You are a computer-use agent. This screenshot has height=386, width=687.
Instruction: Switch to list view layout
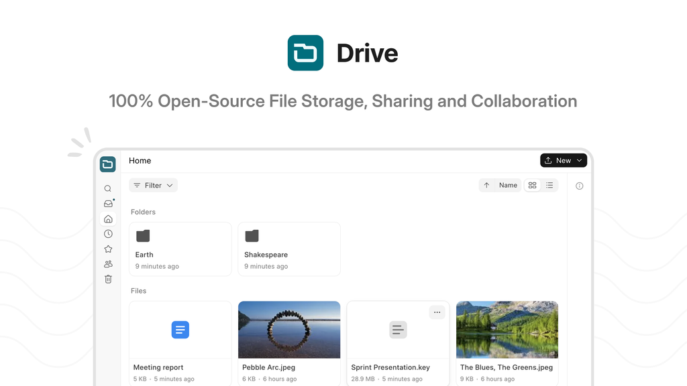point(549,185)
